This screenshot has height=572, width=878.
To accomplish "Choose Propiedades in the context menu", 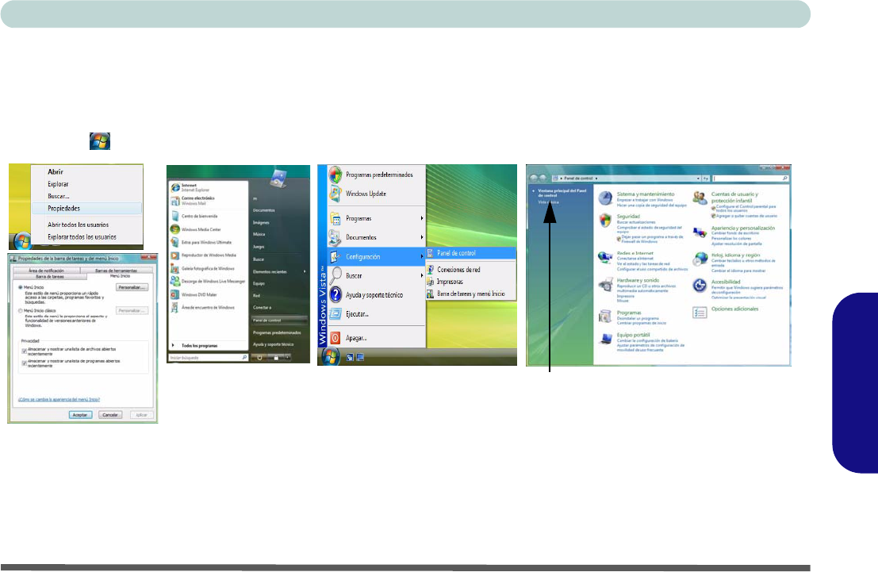I will [86, 209].
